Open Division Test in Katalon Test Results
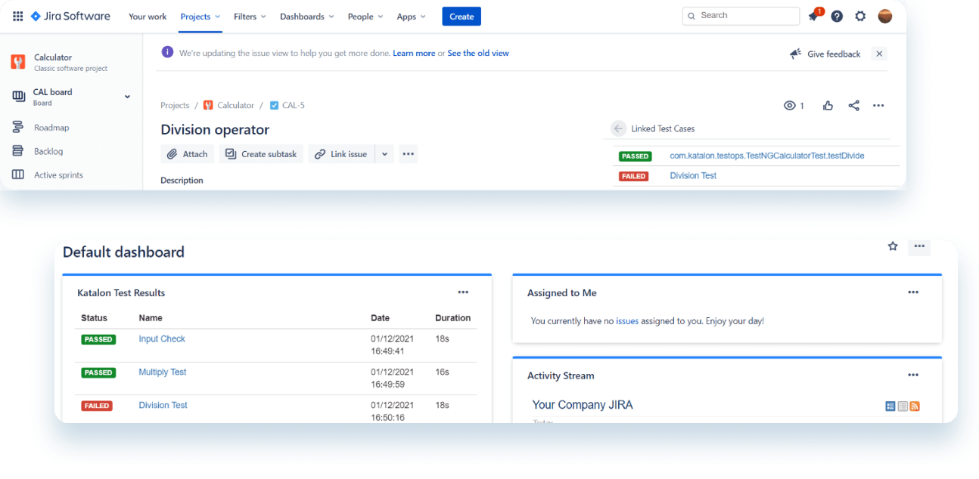The width and height of the screenshot is (979, 479). (163, 406)
